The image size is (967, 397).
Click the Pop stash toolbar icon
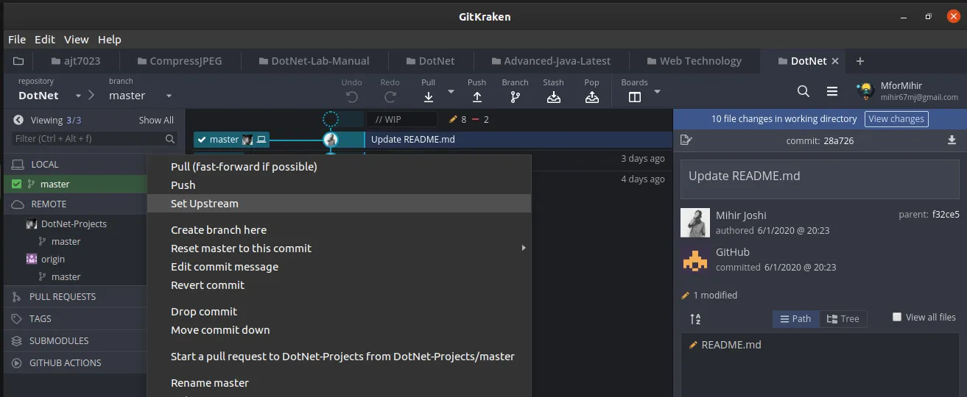[592, 96]
